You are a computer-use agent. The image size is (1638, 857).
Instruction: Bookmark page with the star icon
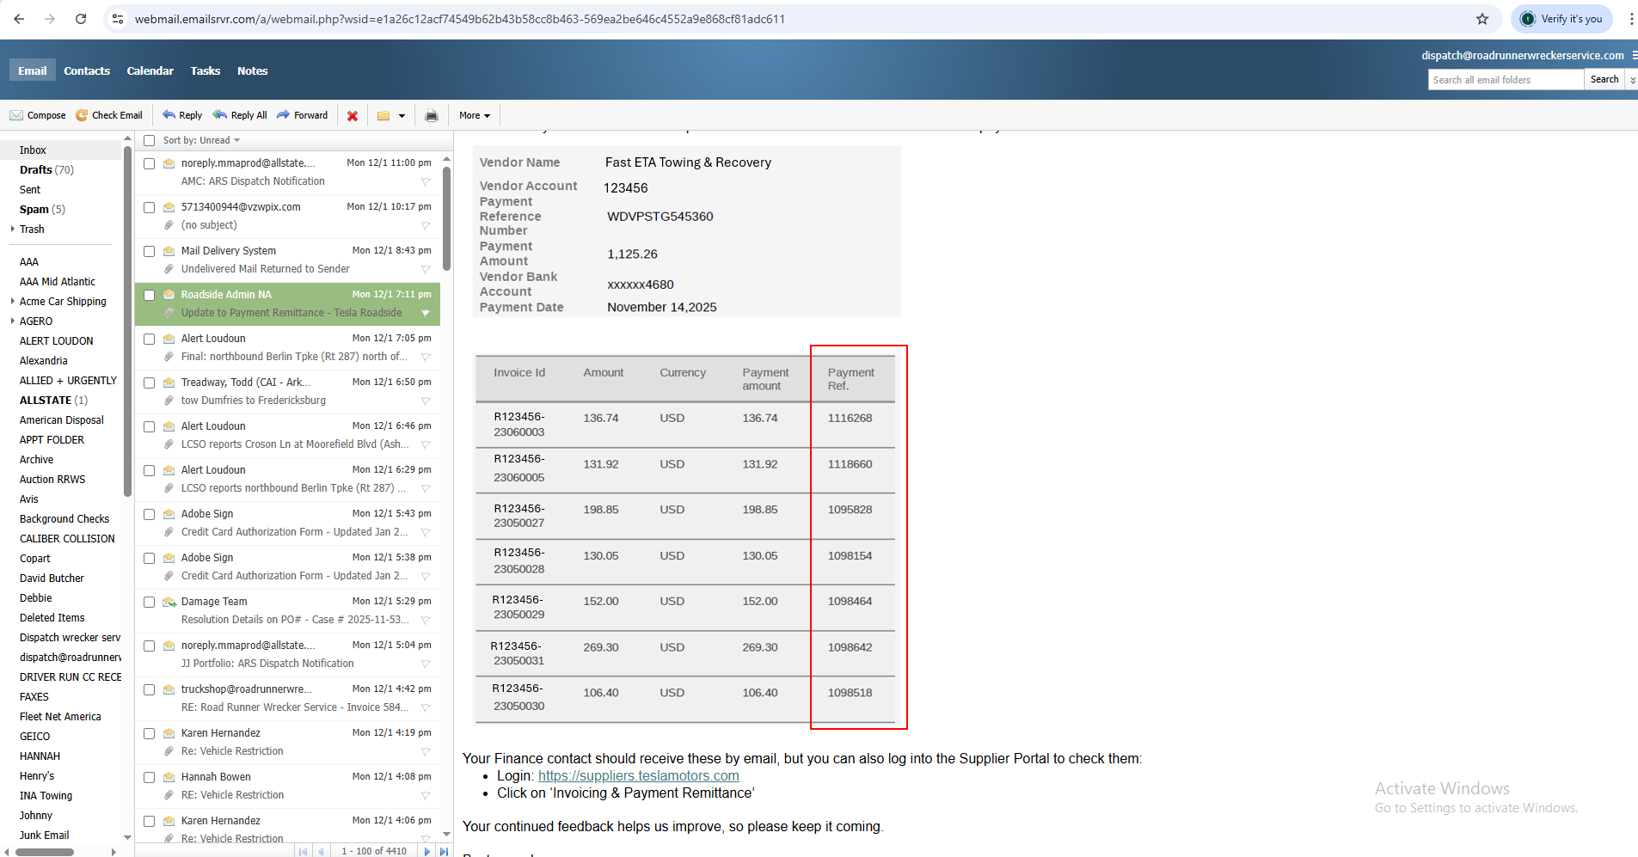(1482, 19)
